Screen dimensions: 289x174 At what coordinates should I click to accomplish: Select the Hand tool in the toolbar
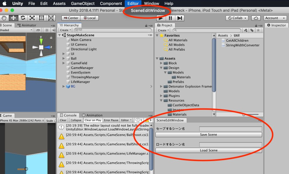click(4, 18)
